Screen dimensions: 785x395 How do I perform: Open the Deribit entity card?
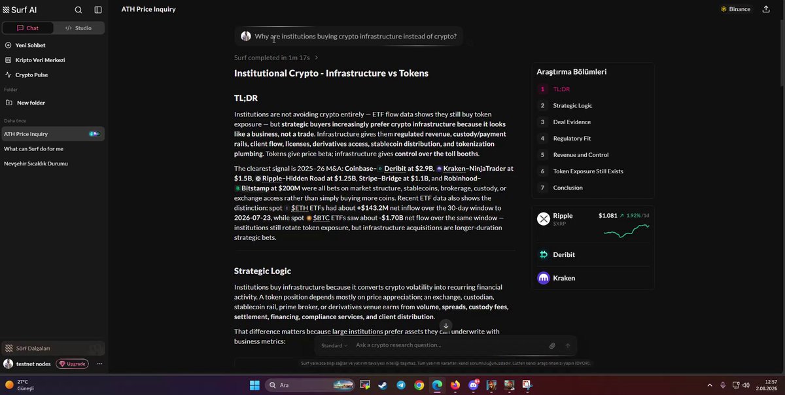click(x=593, y=254)
